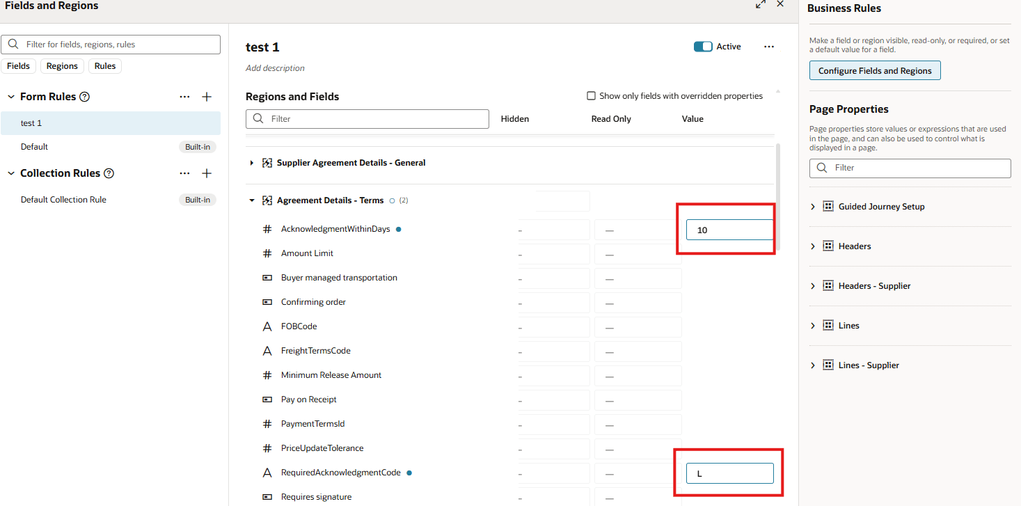The height and width of the screenshot is (506, 1021).
Task: Click the Configure Fields and Regions button
Action: tap(874, 70)
